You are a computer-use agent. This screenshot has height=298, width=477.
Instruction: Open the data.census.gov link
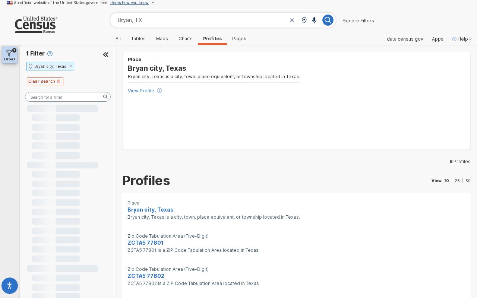click(x=405, y=39)
